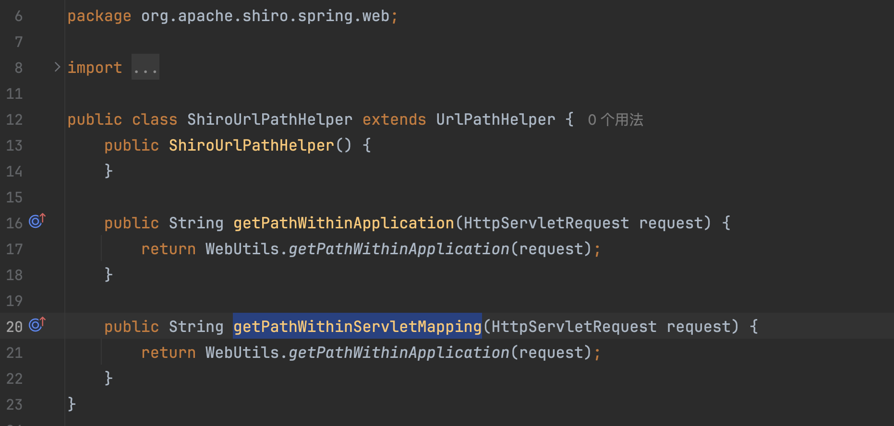Screen dimensions: 894x426
Task: Click the folded imports ellipsis placeholder
Action: click(x=145, y=68)
